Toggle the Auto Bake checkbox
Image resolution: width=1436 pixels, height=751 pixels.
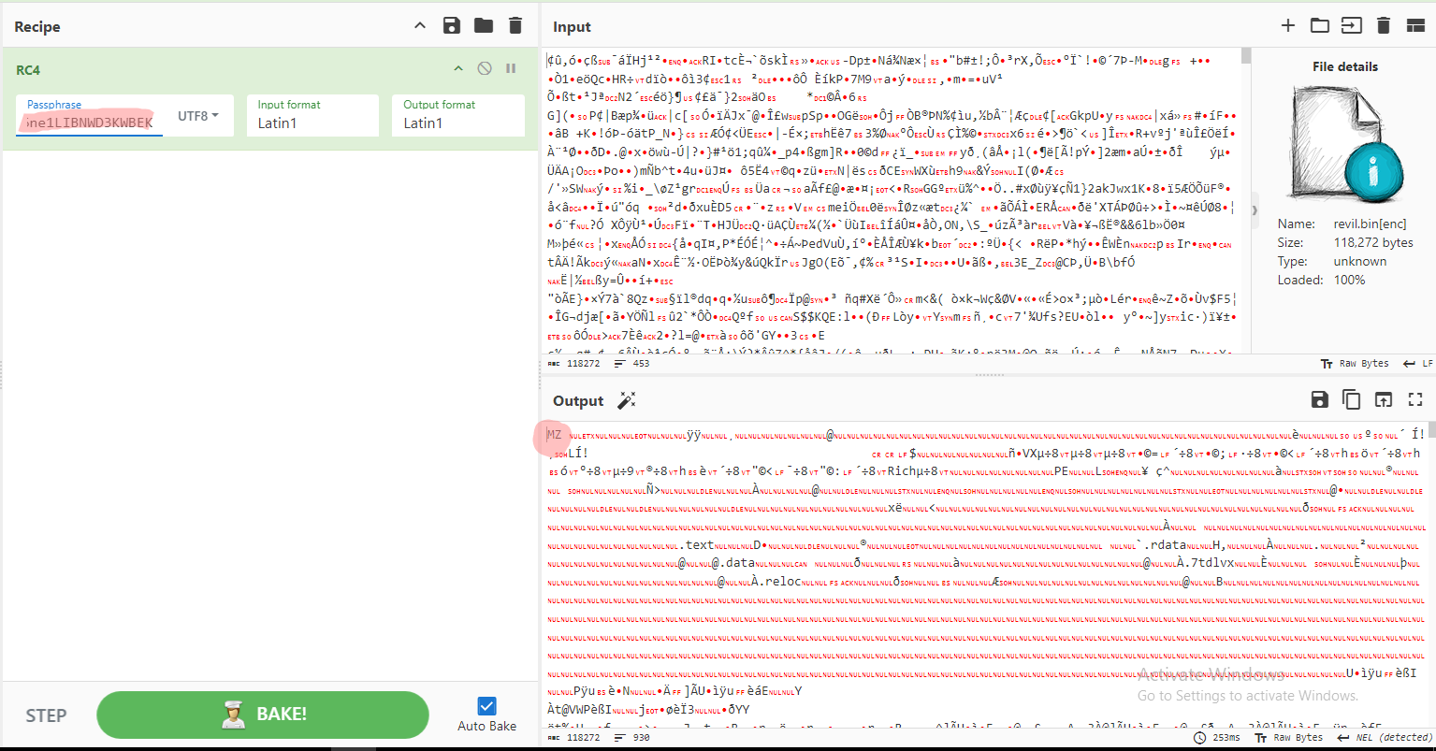(486, 706)
